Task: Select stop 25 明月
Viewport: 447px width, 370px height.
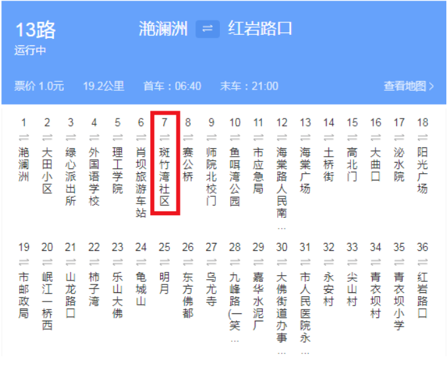Action: click(x=165, y=283)
